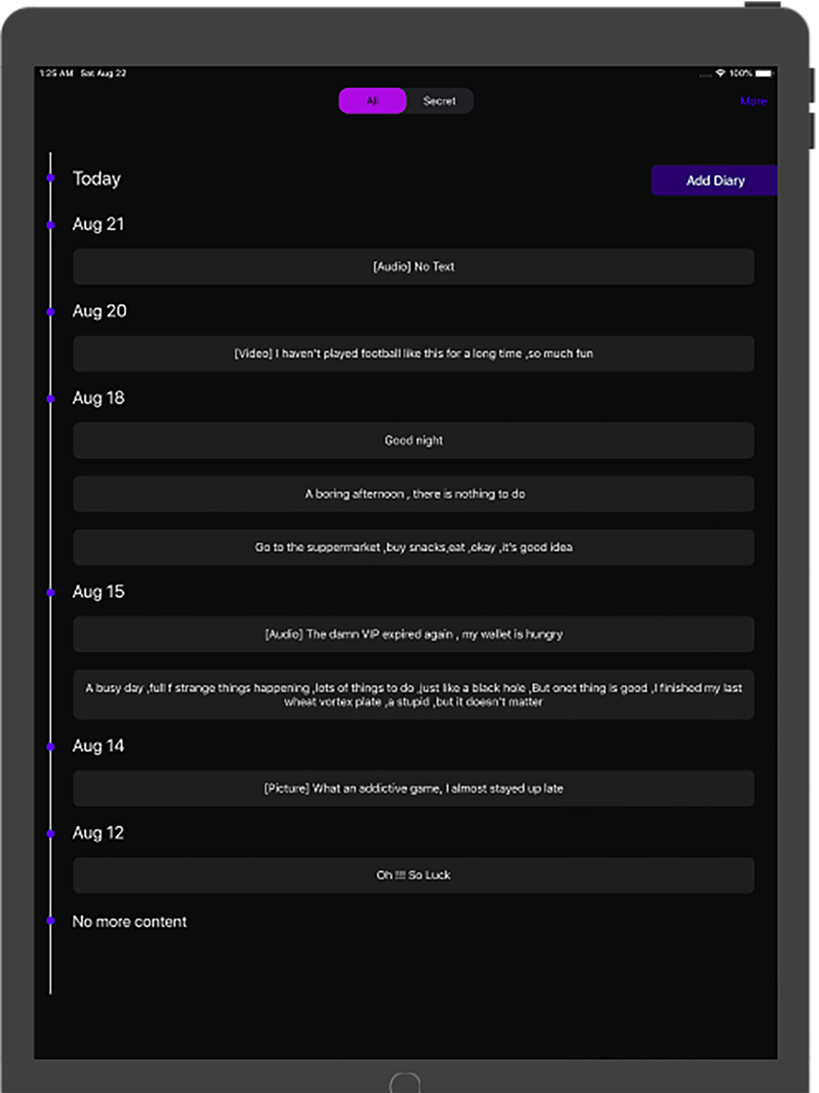Click the Today timeline dot
Image resolution: width=819 pixels, height=1093 pixels.
[51, 178]
